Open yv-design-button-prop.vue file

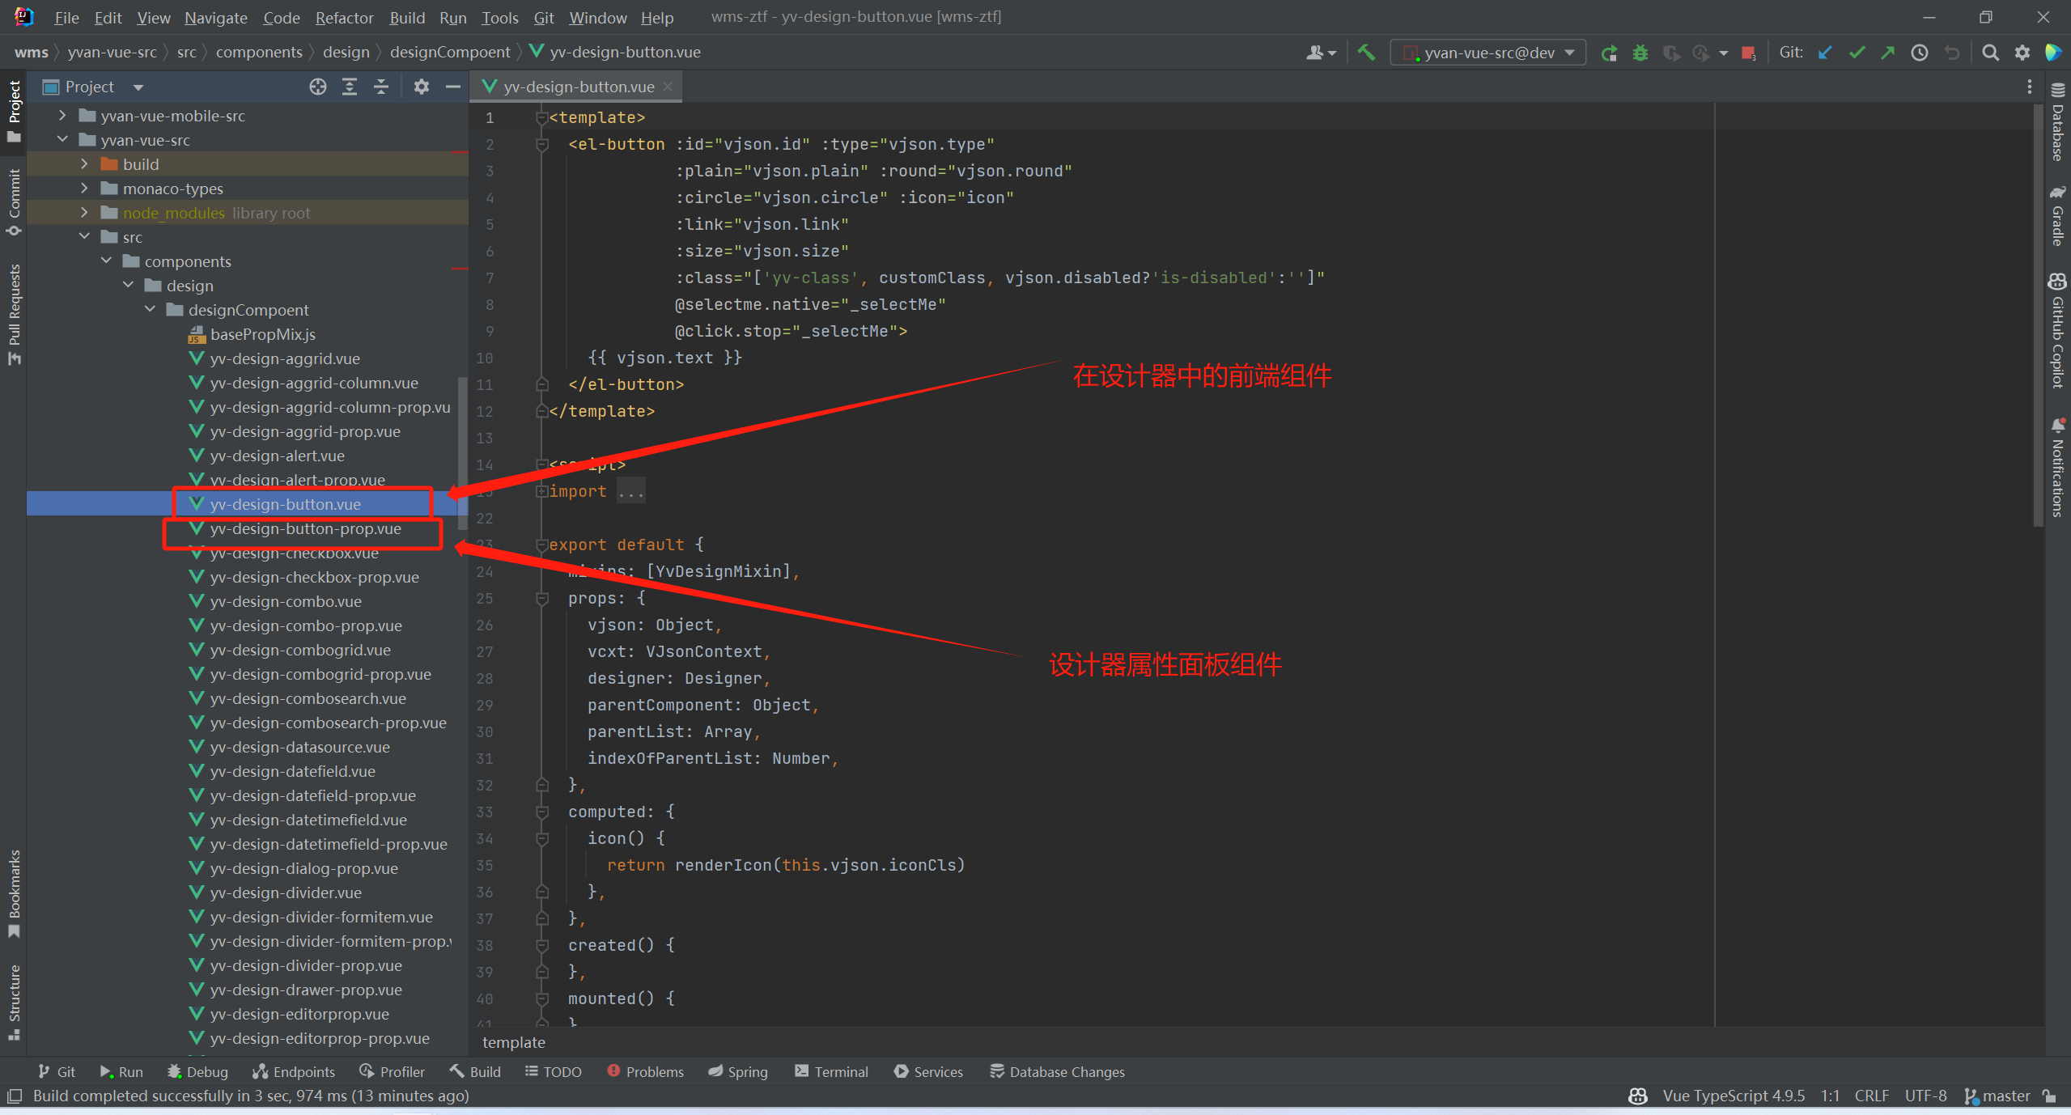305,529
